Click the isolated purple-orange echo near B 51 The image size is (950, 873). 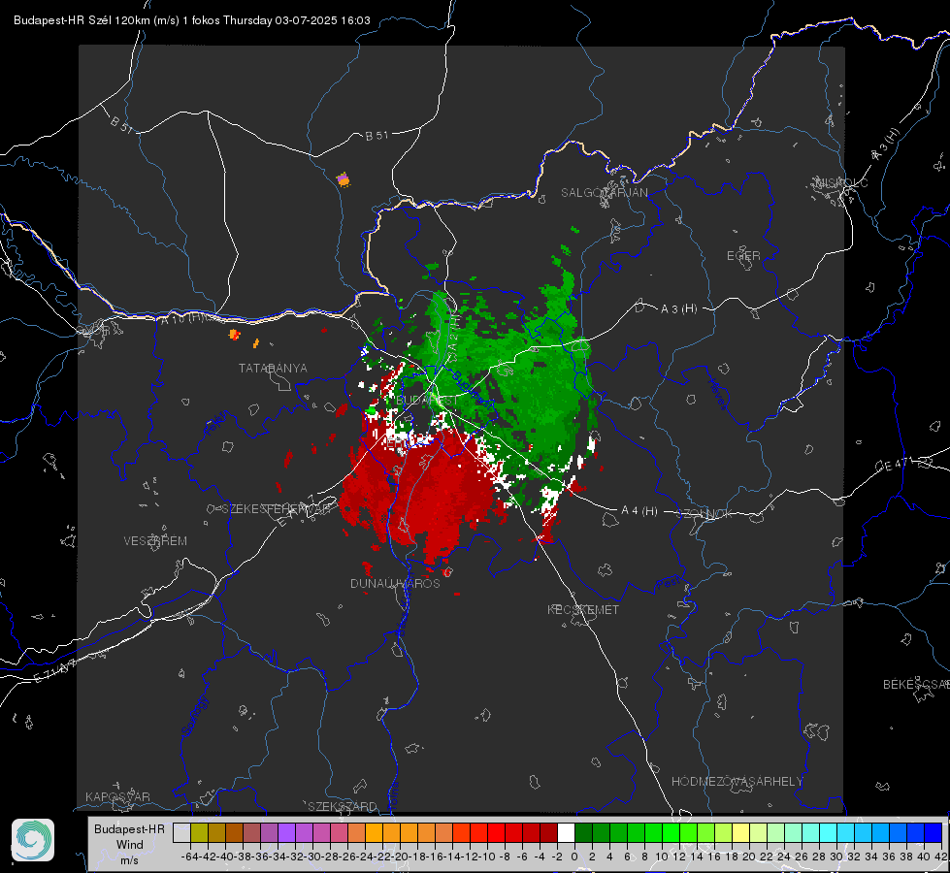pyautogui.click(x=343, y=179)
